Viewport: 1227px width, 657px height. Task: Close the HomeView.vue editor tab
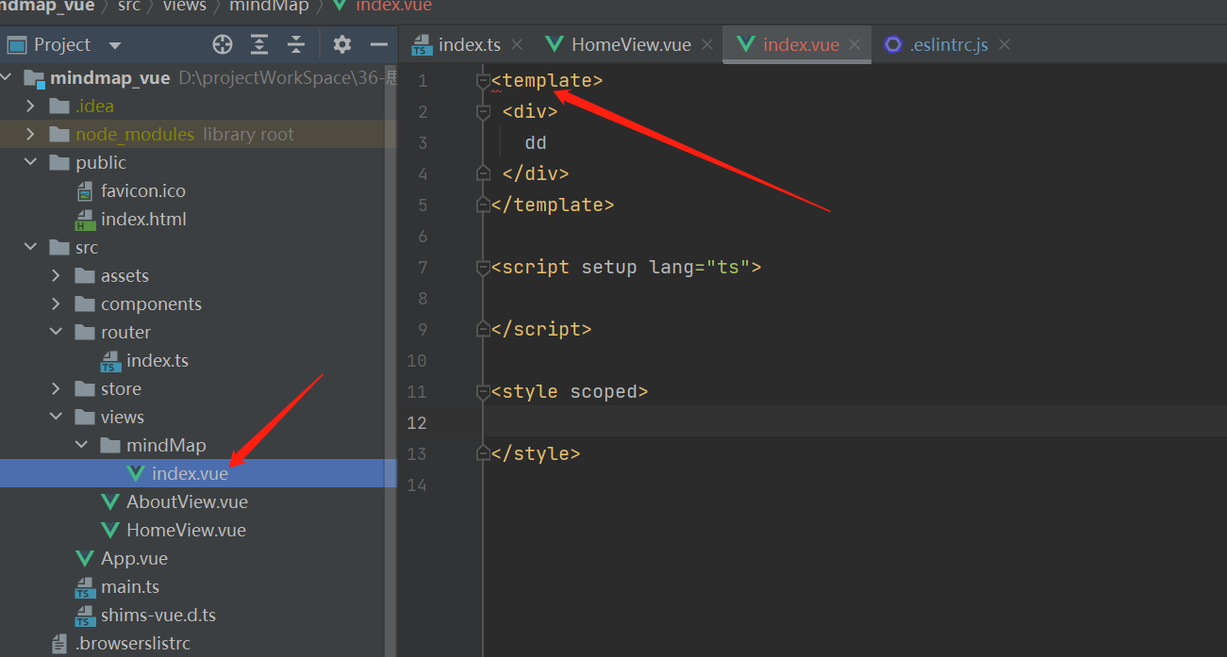(707, 44)
